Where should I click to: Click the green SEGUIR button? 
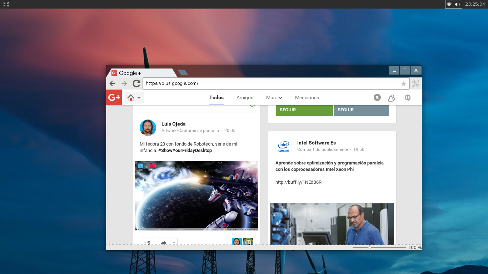pos(304,110)
